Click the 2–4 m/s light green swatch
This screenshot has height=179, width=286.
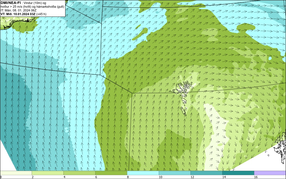coord(47,173)
